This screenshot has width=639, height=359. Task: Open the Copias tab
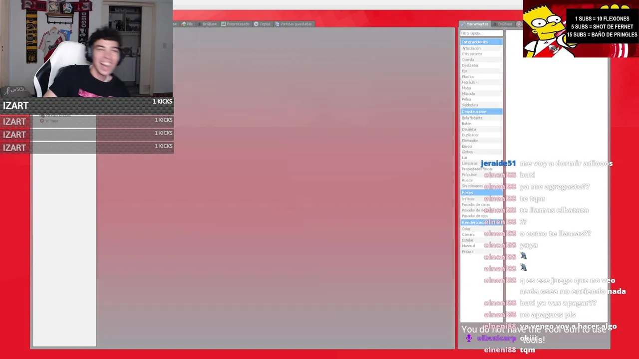click(x=262, y=24)
